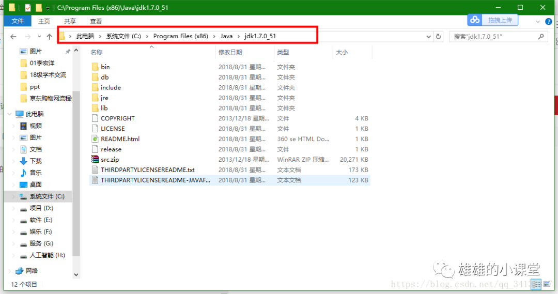Expand 网络 tree node
Screen dimensions: 558x294
tap(10, 271)
